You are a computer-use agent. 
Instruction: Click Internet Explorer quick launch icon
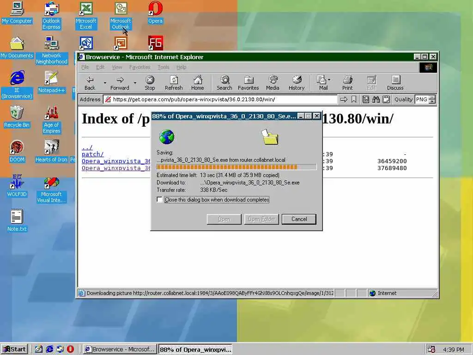[x=49, y=349]
